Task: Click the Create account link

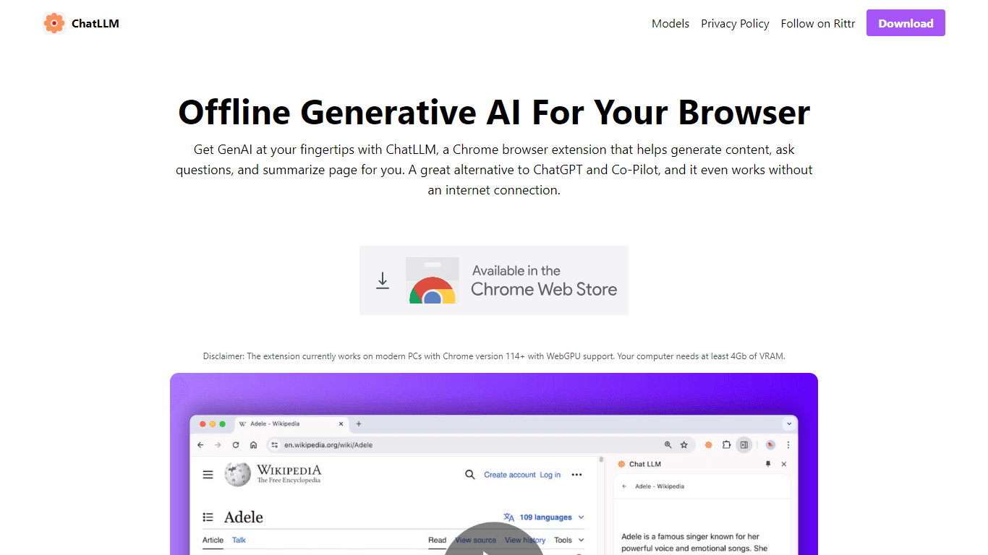Action: pos(510,475)
